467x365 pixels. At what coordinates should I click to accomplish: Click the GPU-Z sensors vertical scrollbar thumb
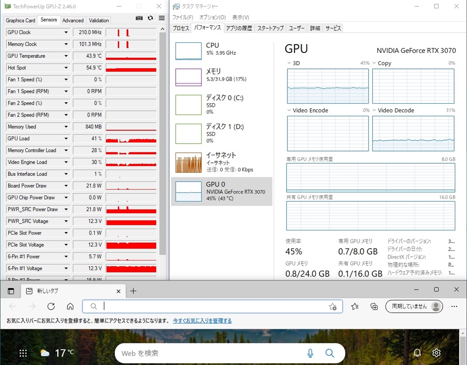pos(162,144)
